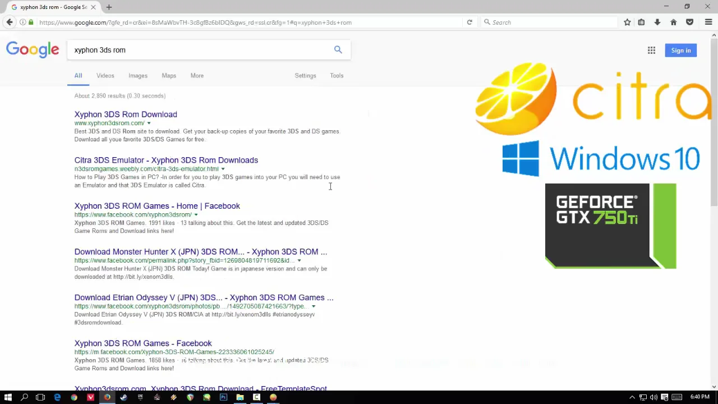The height and width of the screenshot is (404, 718).
Task: Reload the page with the refresh icon
Action: 470,22
